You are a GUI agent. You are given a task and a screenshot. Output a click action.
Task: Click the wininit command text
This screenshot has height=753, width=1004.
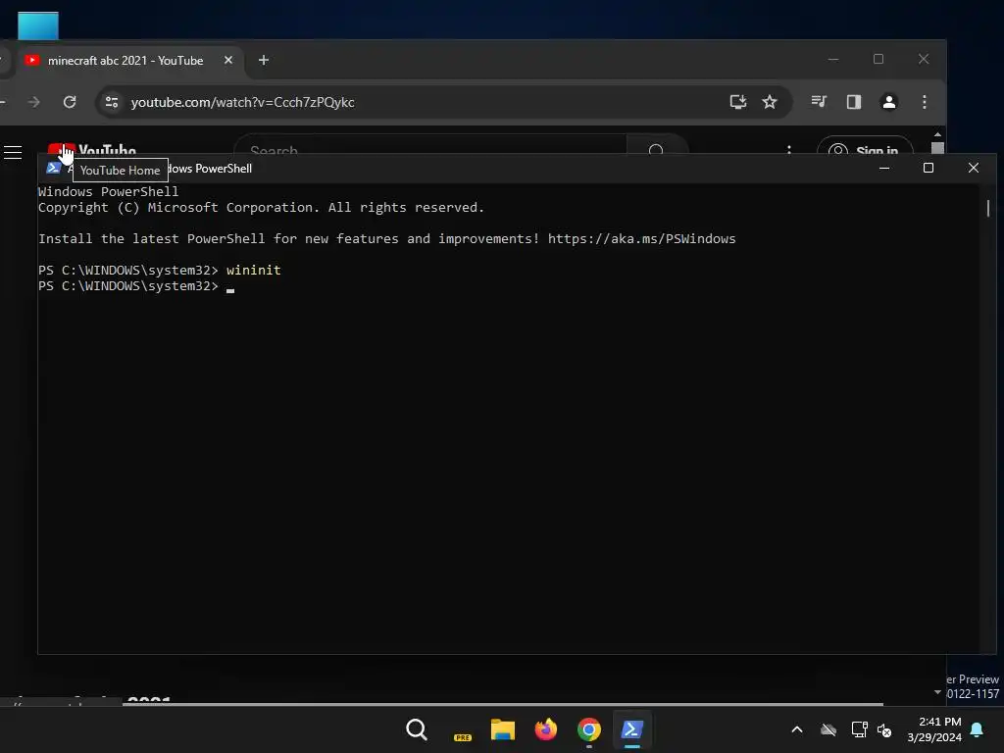pos(254,271)
